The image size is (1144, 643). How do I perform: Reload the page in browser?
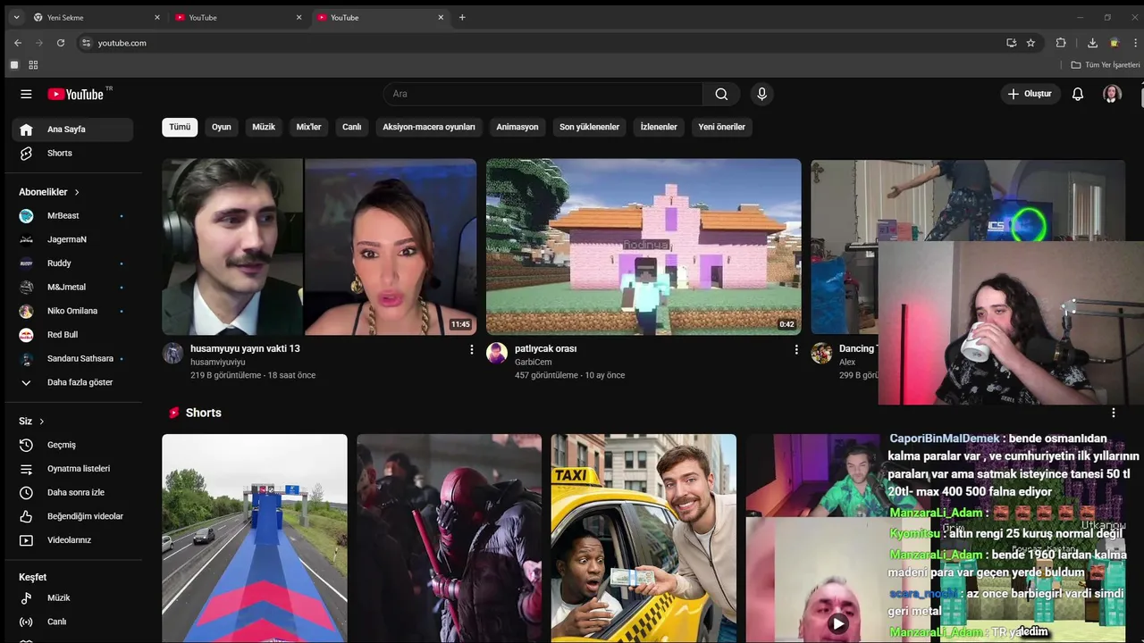point(61,43)
